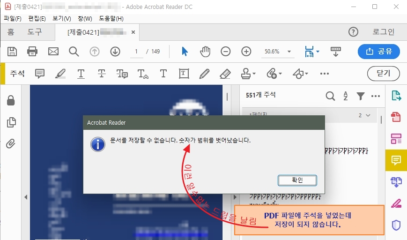Screen dimensions: 407x240
Task: Open the Find text magnifier
Action: point(74,52)
